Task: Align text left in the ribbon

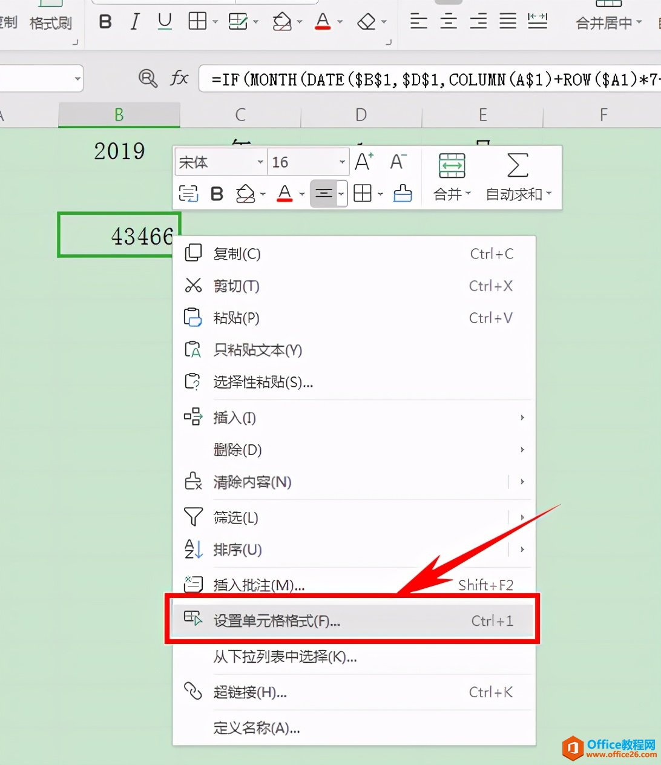Action: click(x=418, y=22)
